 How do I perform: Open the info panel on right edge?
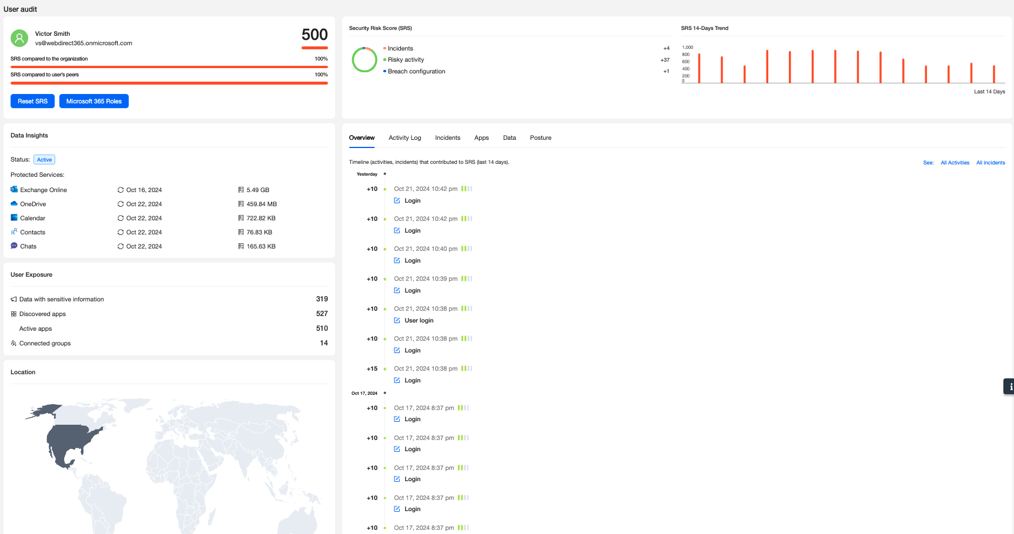(x=1009, y=387)
